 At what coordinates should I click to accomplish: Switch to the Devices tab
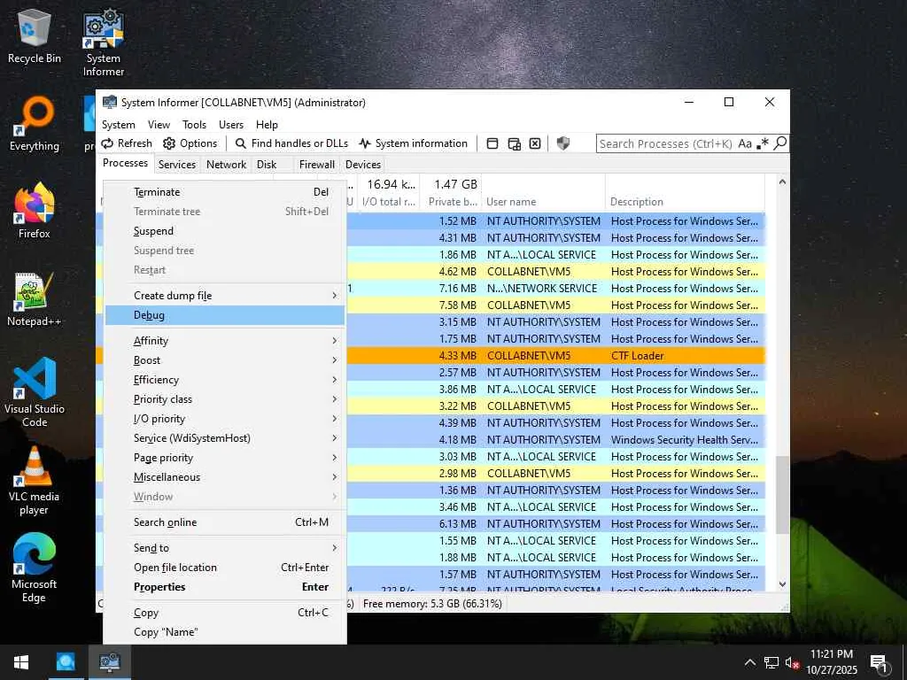click(x=362, y=165)
